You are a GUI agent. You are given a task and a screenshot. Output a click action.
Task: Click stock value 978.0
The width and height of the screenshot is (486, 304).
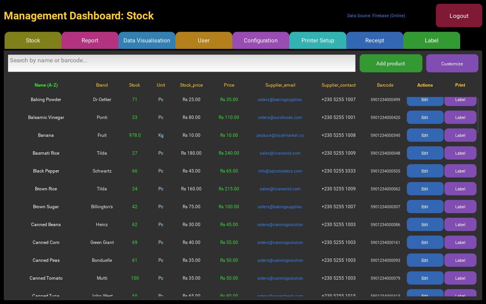tap(135, 135)
